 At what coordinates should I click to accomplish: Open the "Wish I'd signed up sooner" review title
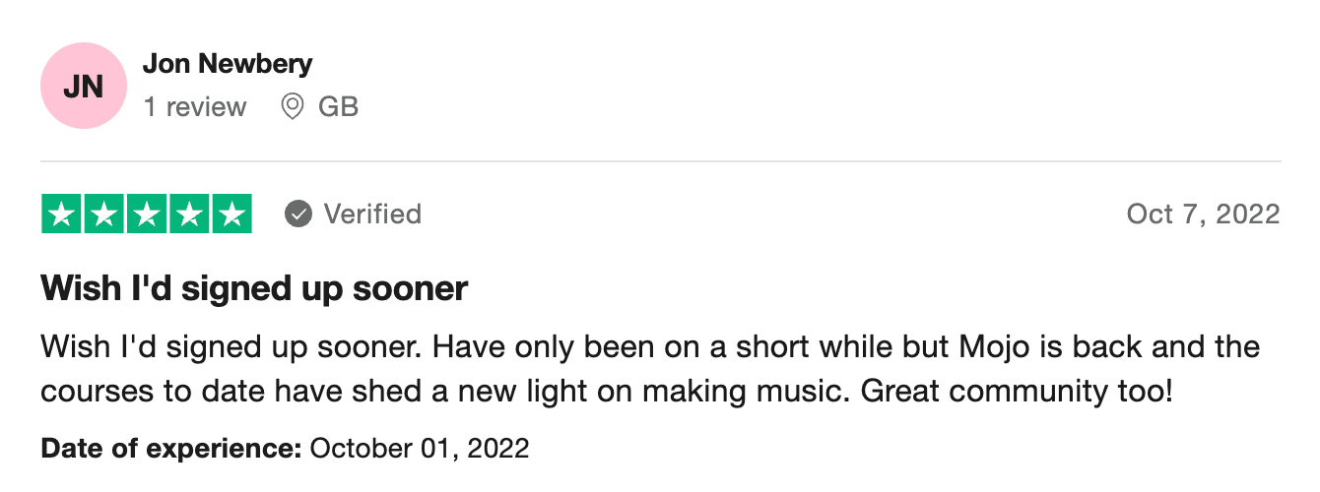[x=254, y=288]
